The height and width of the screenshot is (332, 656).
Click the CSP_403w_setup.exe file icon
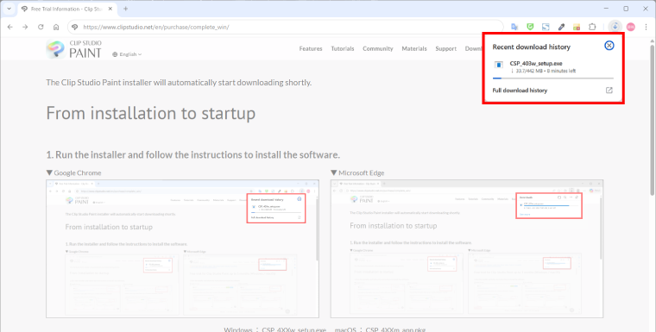tap(498, 65)
